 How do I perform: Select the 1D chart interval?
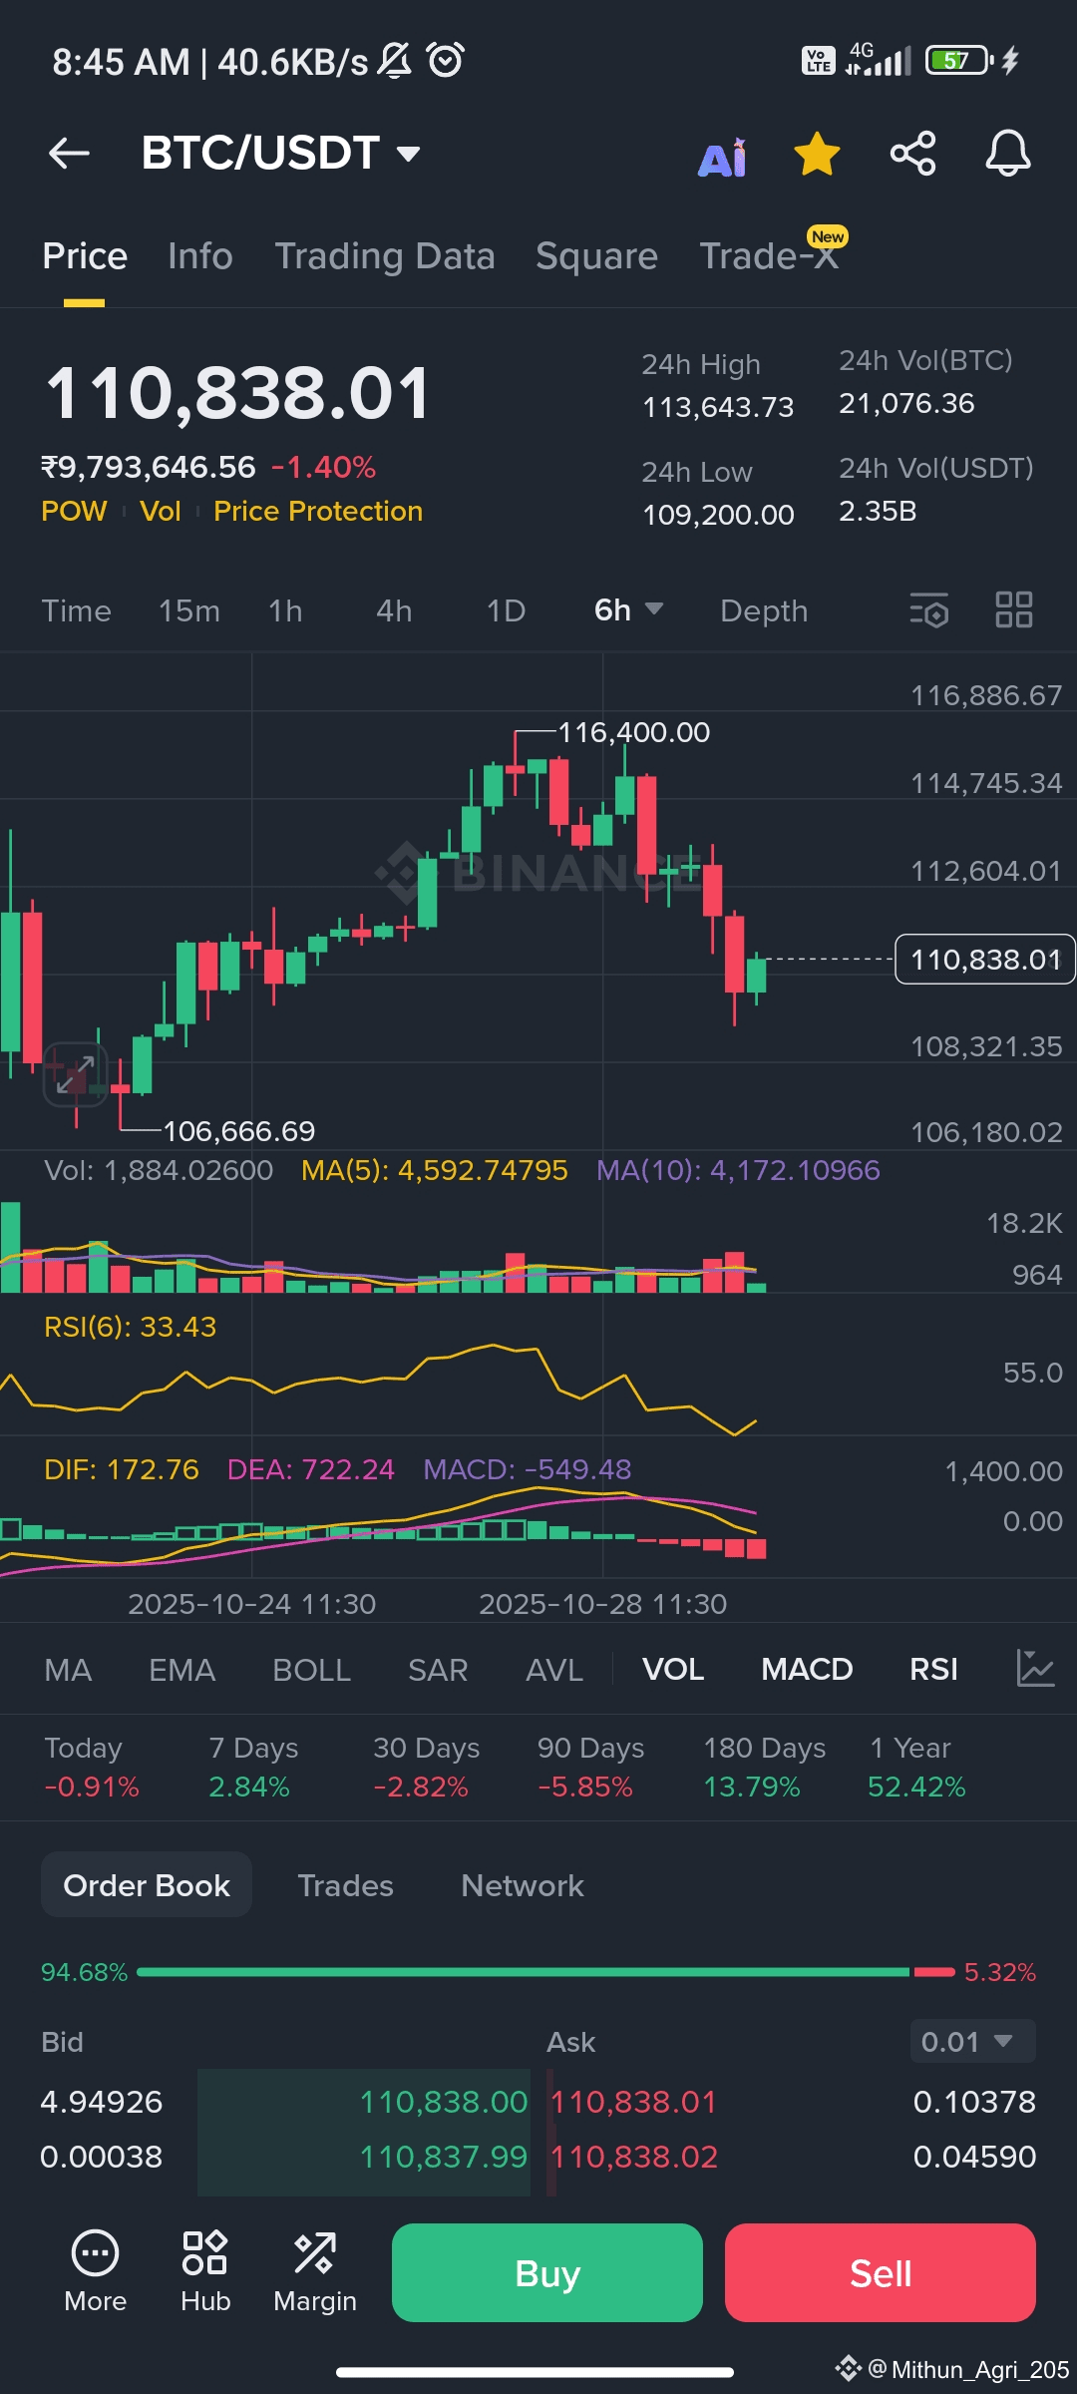coord(506,610)
